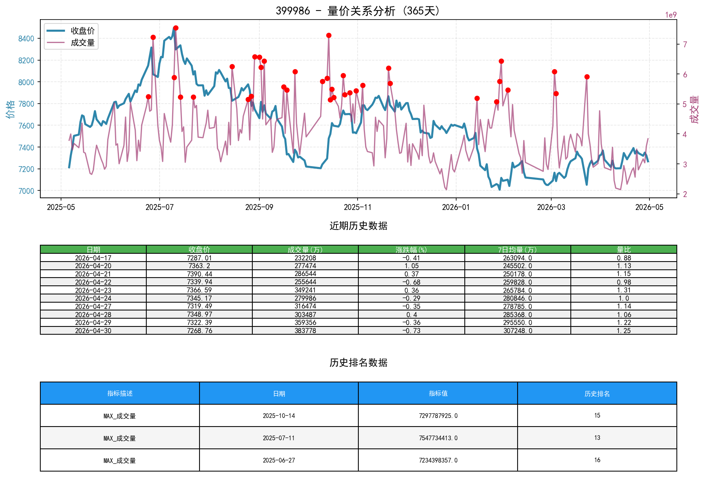Screen dimensions: 705x477
Task: Click the 1e9 scale label on volume axis
Action: tap(671, 15)
